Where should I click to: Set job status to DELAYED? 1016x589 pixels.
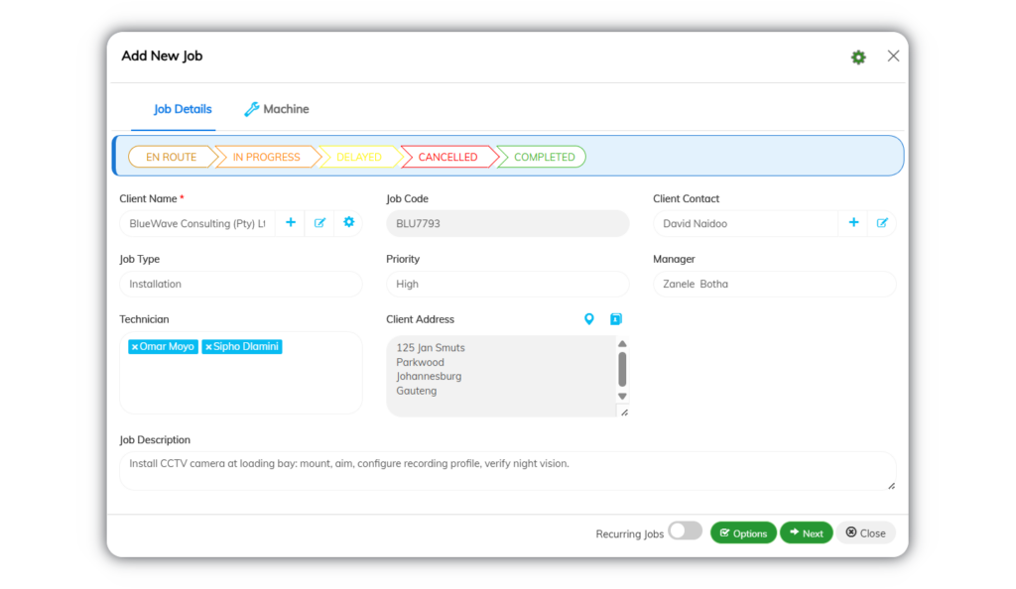[x=359, y=157]
